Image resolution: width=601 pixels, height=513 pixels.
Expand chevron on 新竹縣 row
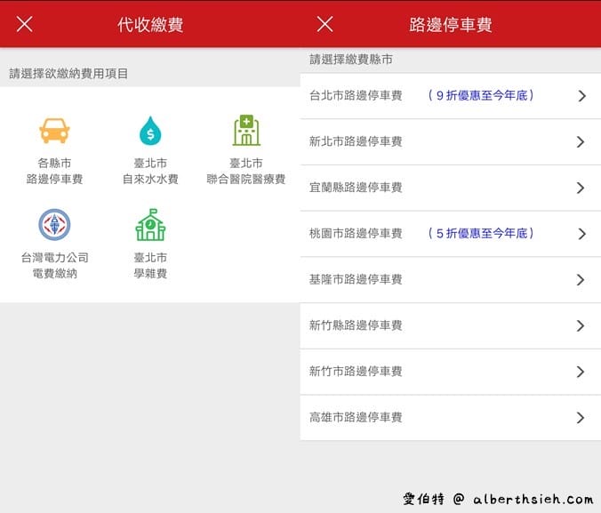click(581, 326)
